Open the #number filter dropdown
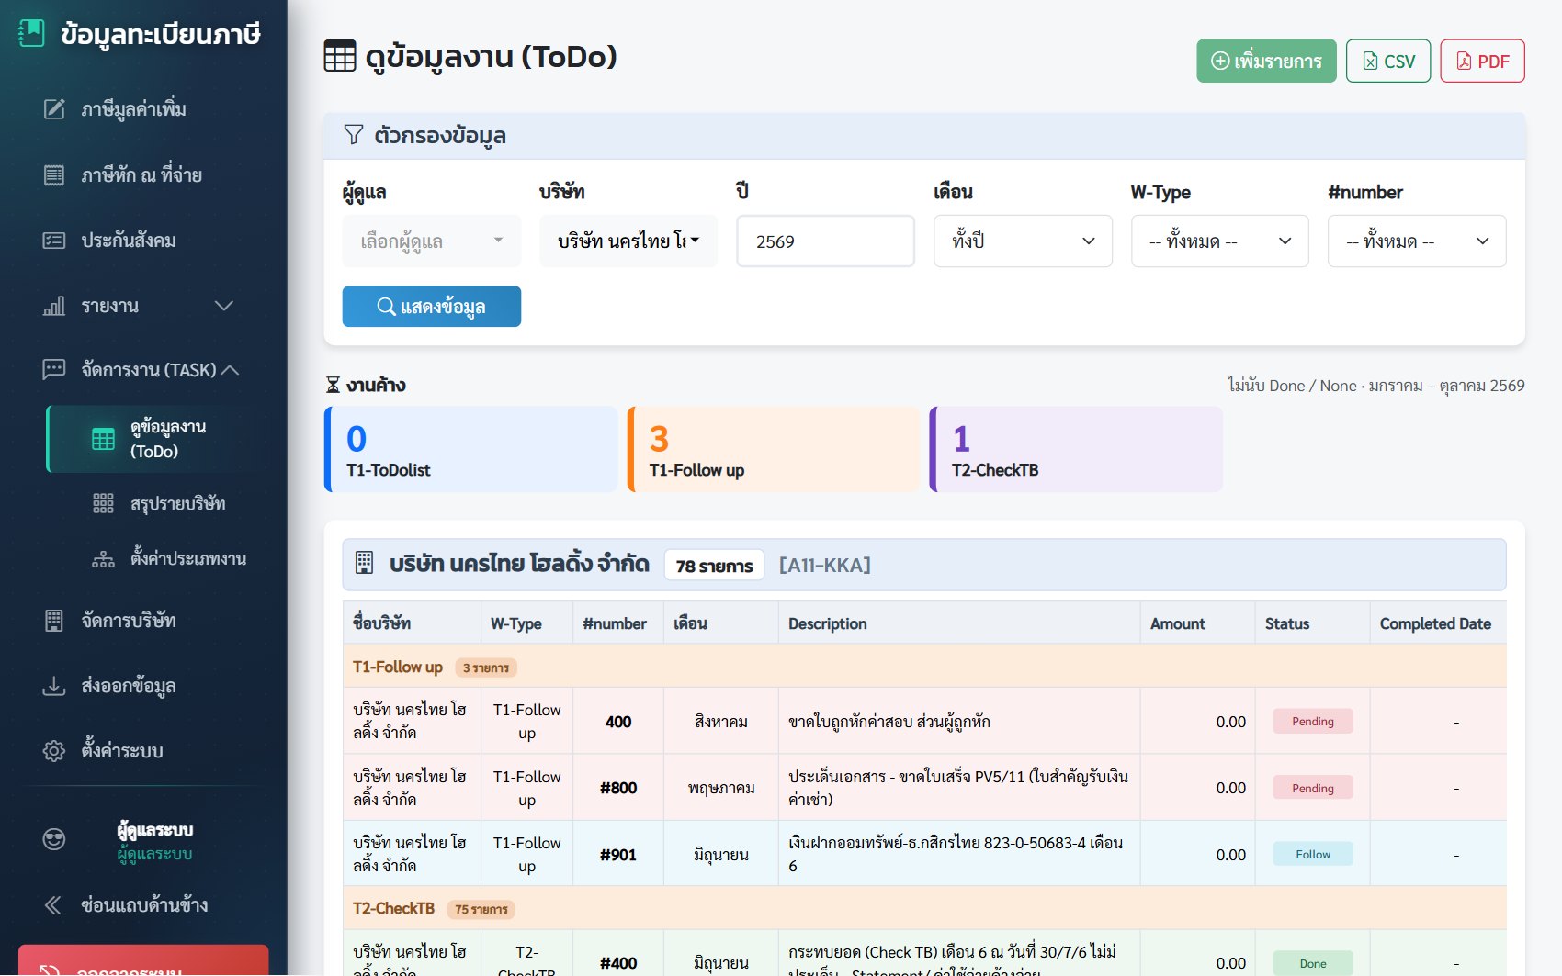Viewport: 1562px width, 976px height. pyautogui.click(x=1417, y=241)
